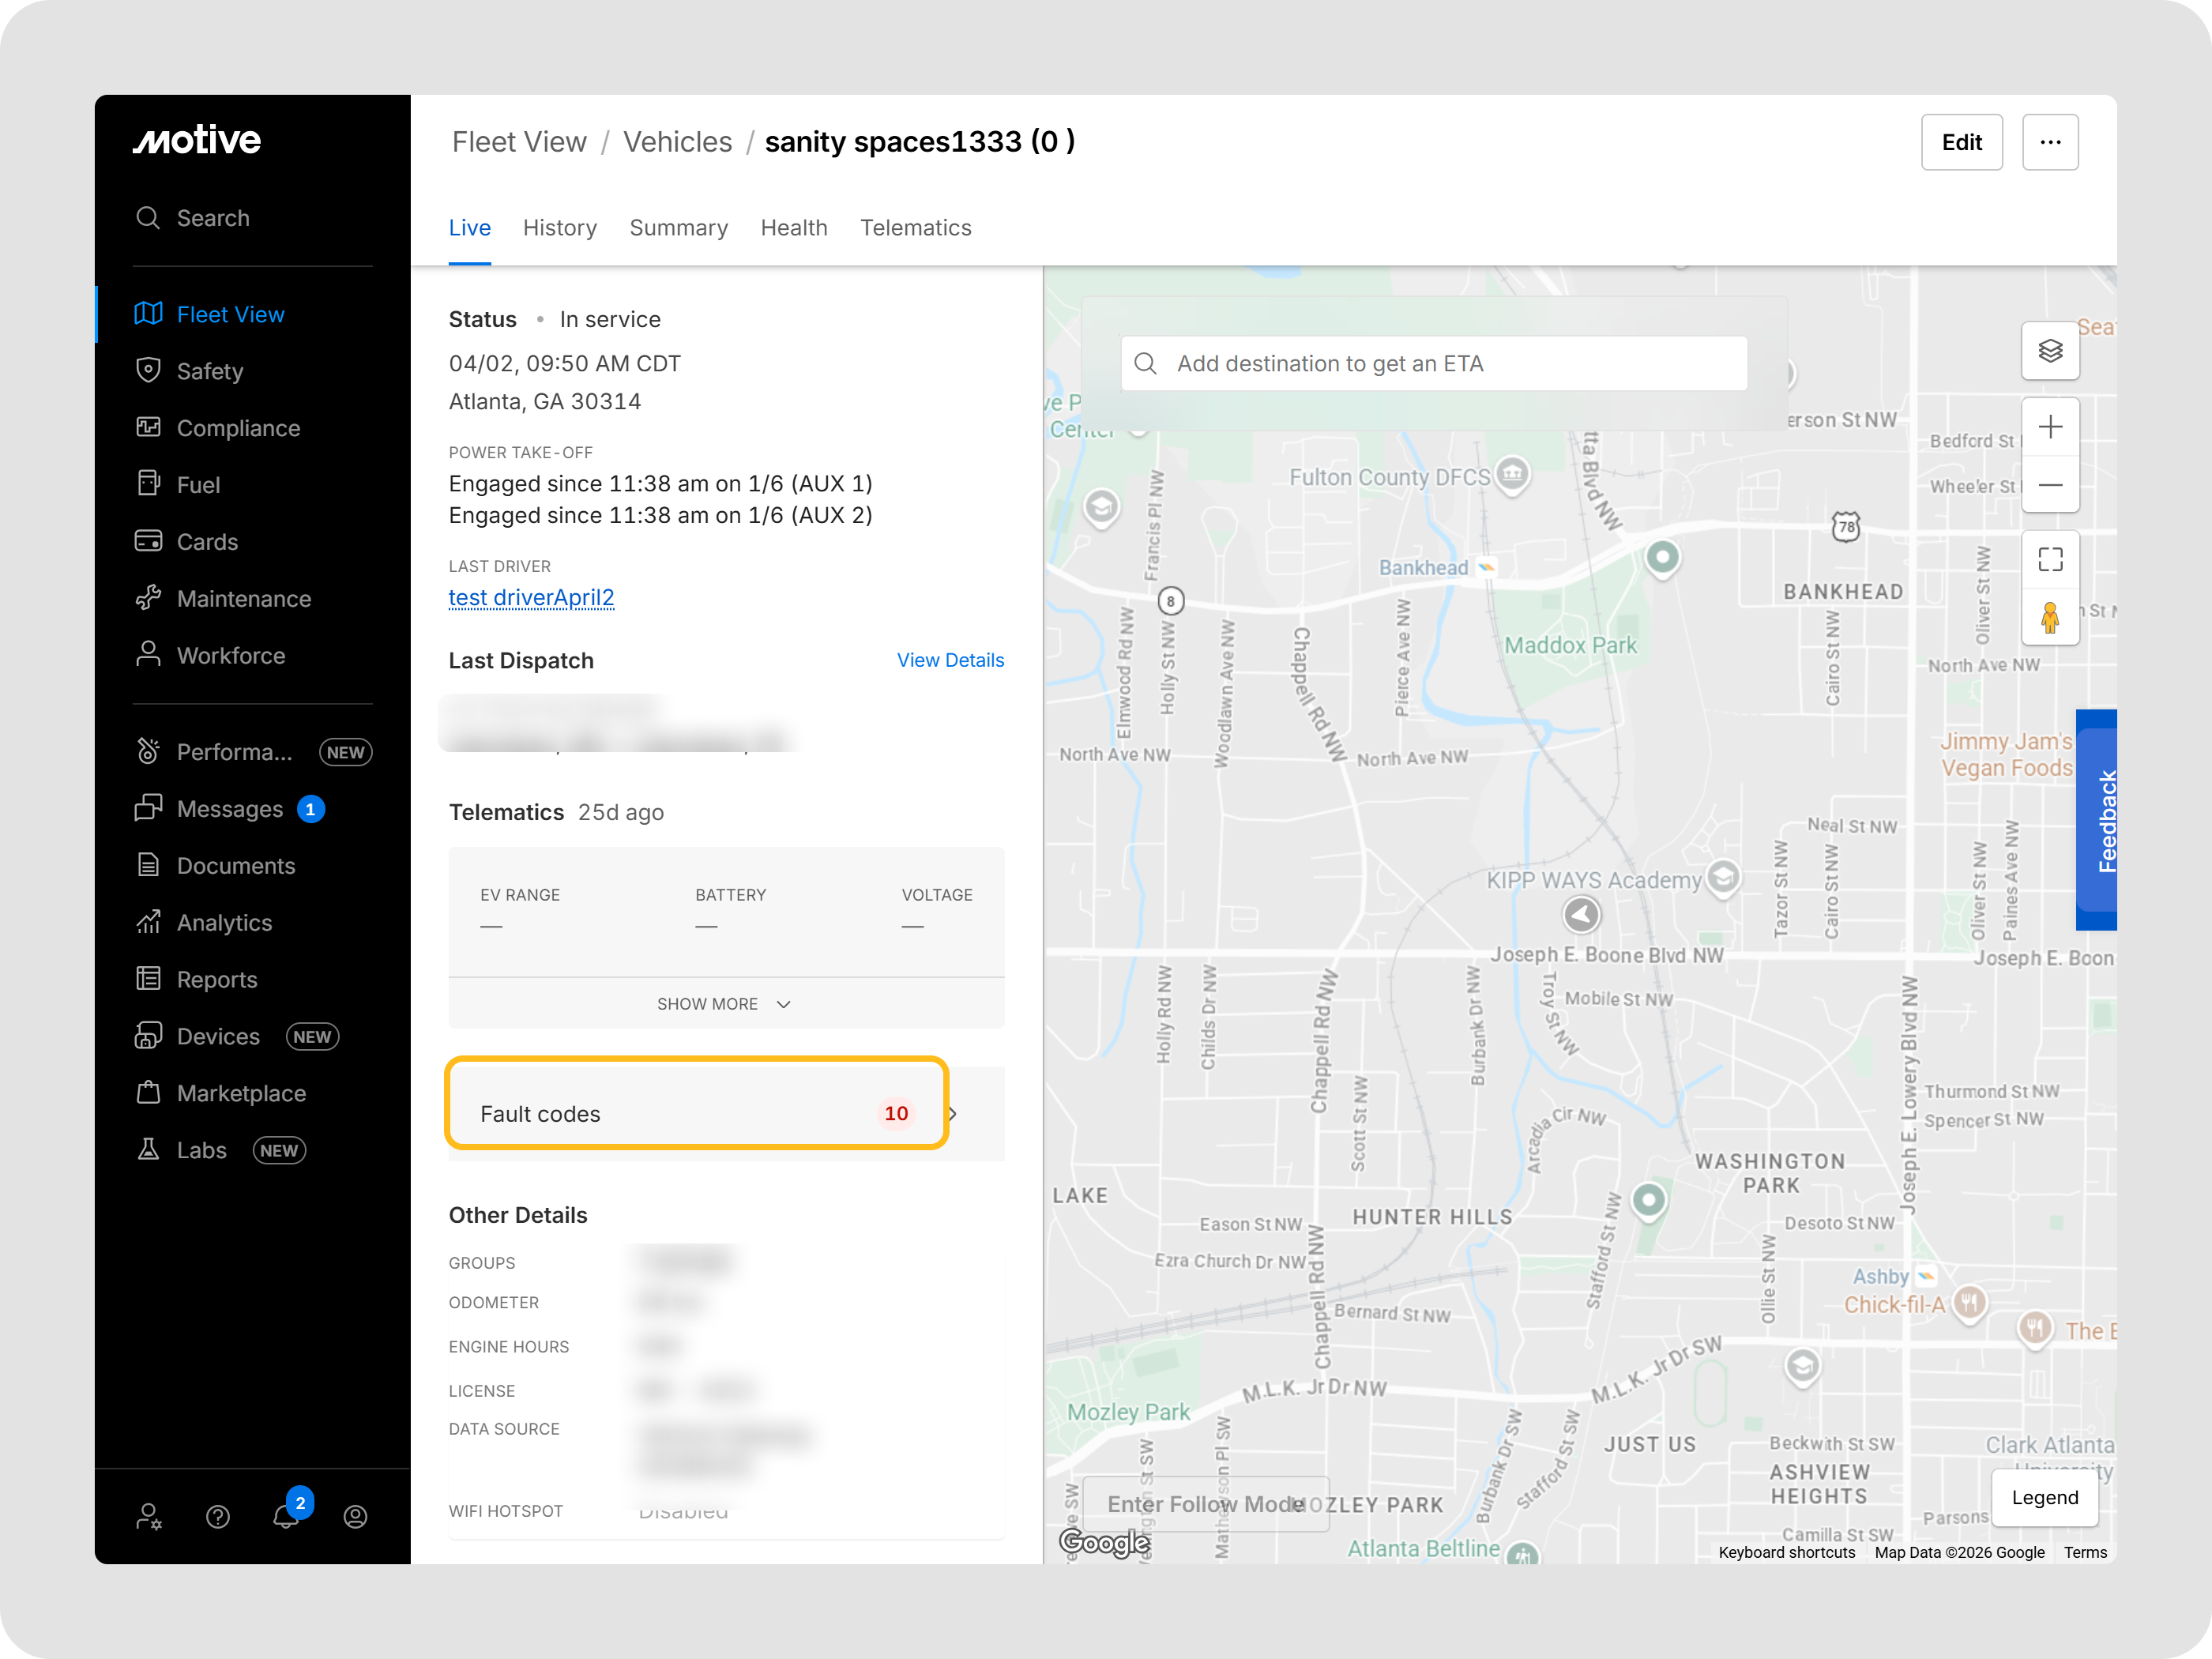Click the Edit button
This screenshot has height=1659, width=2212.
1961,142
